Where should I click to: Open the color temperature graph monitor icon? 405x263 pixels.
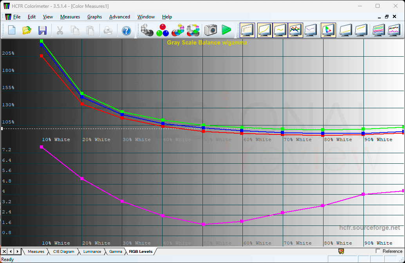pyautogui.click(x=311, y=30)
